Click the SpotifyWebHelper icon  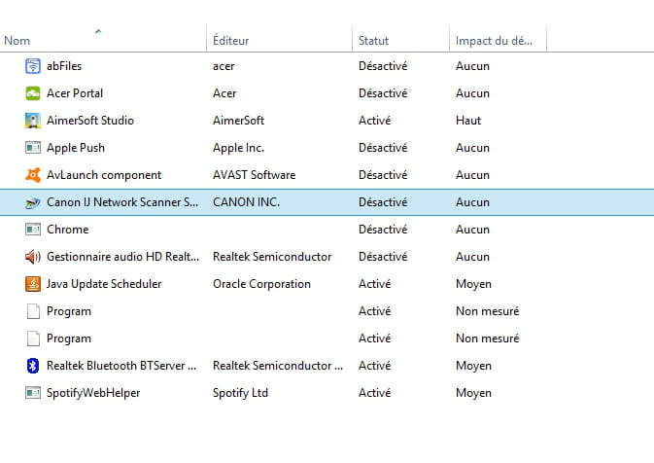[x=33, y=393]
